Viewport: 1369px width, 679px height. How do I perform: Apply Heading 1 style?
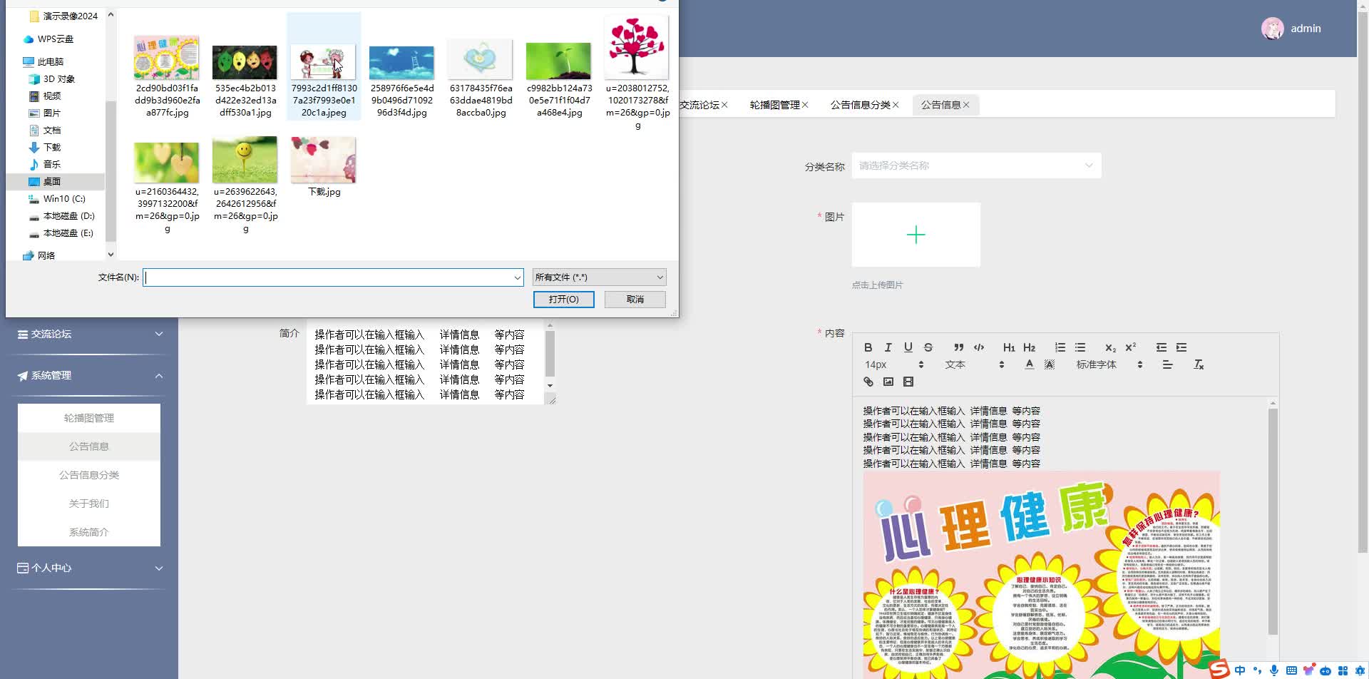[1009, 347]
